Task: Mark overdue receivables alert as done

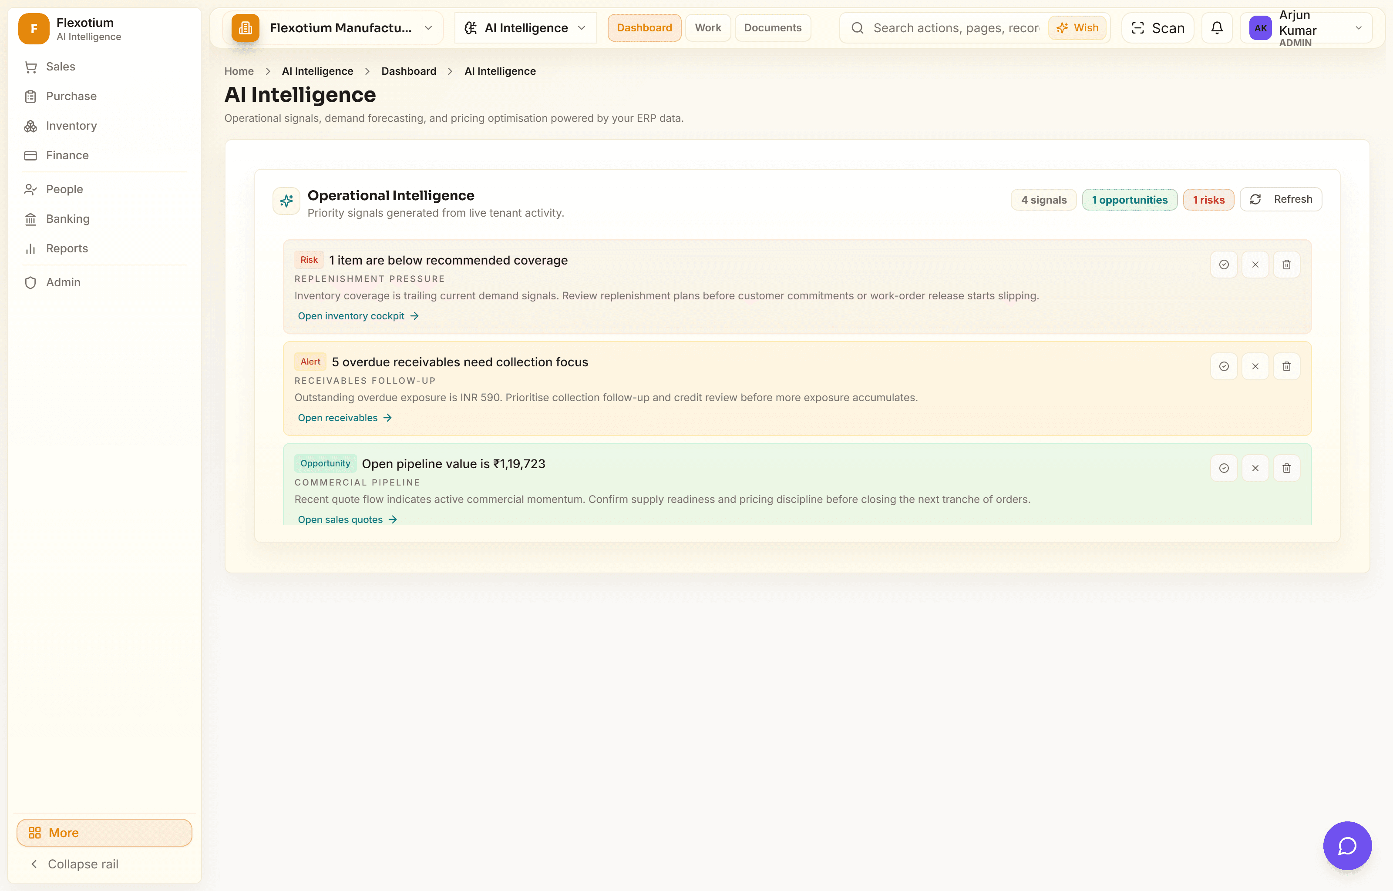Action: [1224, 366]
